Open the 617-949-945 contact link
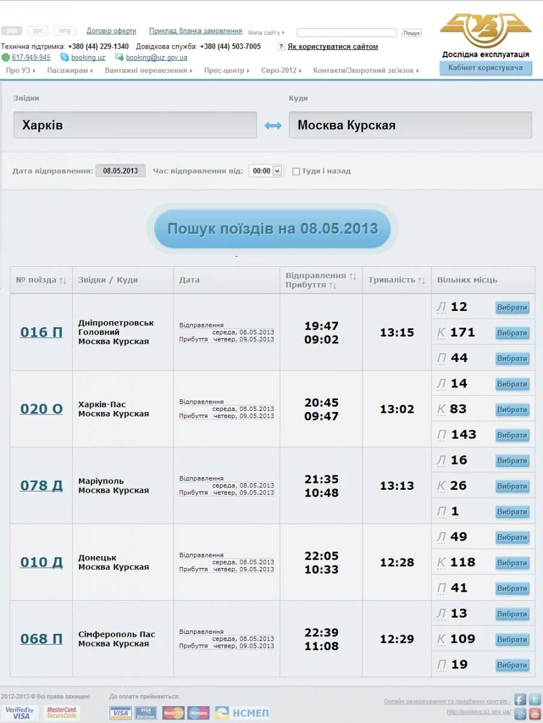The width and height of the screenshot is (543, 723). click(31, 57)
